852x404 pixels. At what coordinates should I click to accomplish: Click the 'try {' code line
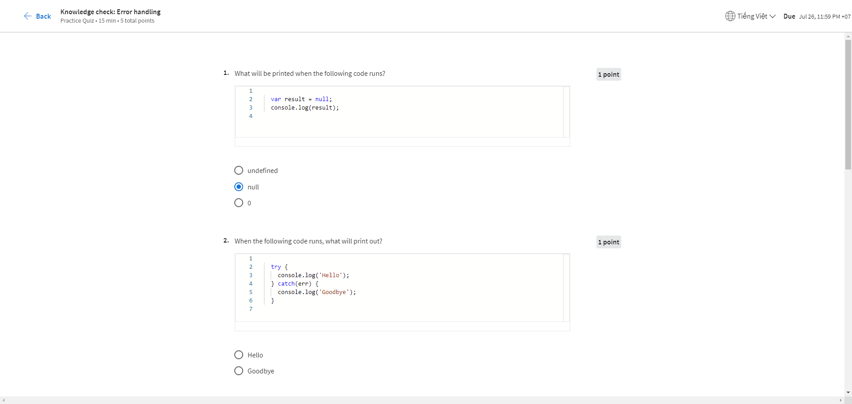coord(279,267)
